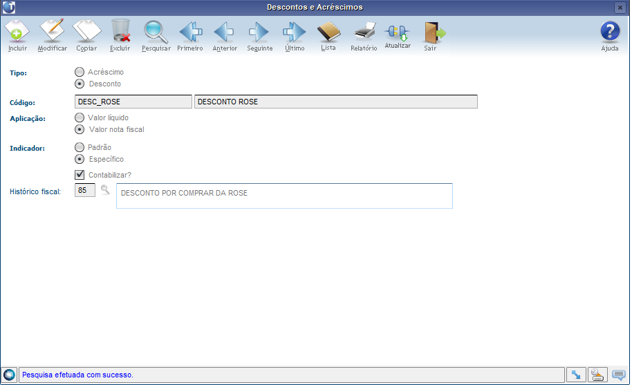Click the DESC_ROSE code field
Viewport: 632px width, 385px height.
(133, 102)
